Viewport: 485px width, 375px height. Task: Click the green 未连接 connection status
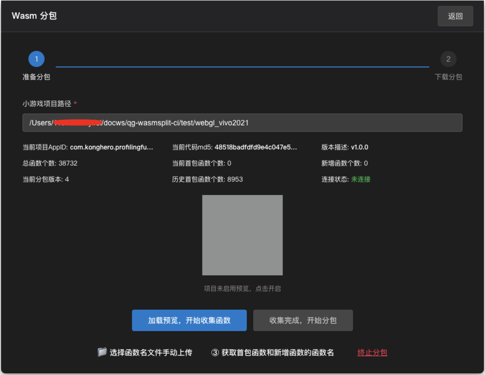pyautogui.click(x=361, y=179)
